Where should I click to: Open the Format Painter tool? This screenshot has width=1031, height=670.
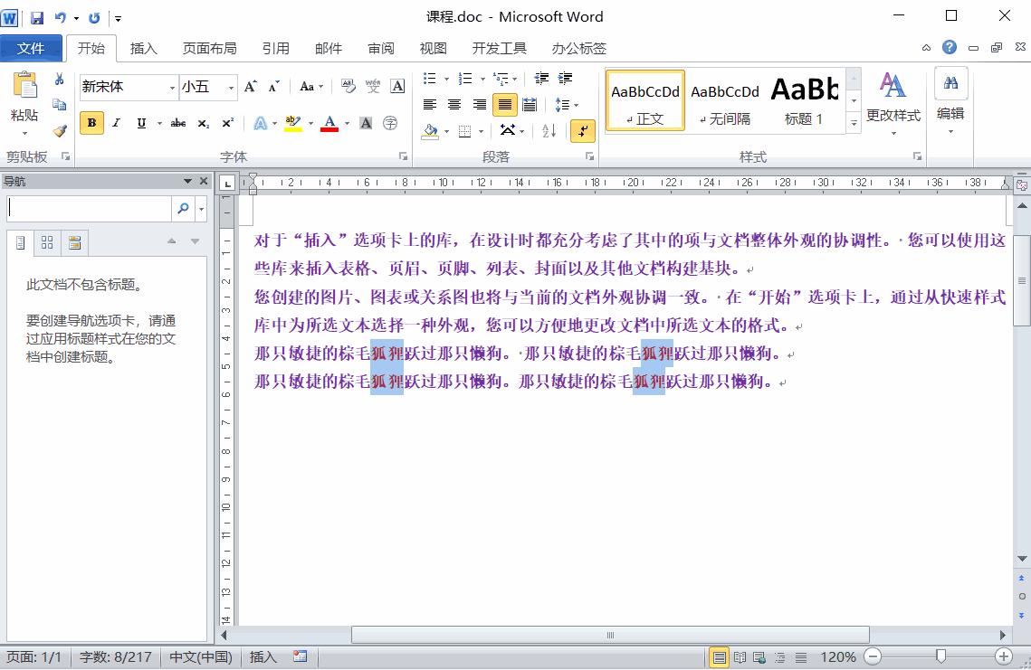pyautogui.click(x=59, y=131)
